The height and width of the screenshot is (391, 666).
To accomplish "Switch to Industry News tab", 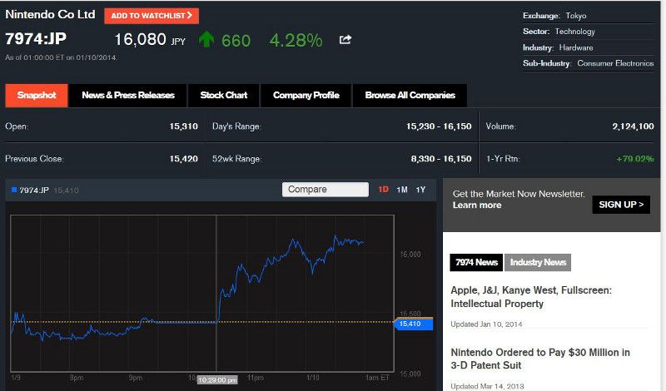I will (x=538, y=263).
